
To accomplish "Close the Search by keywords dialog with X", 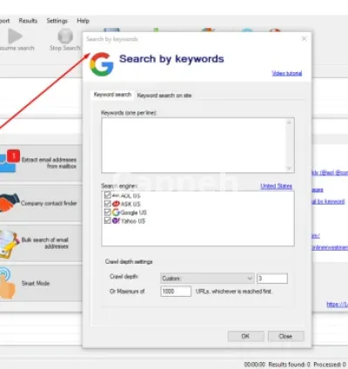I will [304, 38].
